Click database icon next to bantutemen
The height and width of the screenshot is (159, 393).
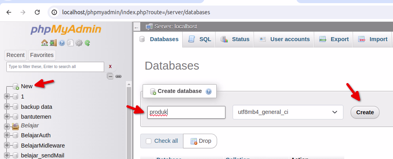coord(15,117)
